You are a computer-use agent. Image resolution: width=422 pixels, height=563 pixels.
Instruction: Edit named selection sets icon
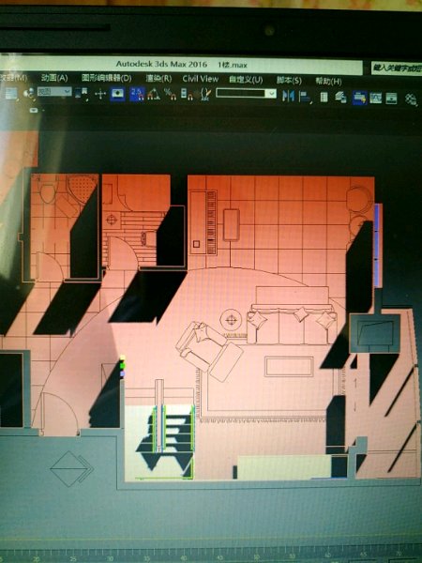point(206,95)
